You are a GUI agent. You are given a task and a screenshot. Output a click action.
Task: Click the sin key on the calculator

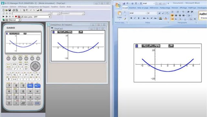click(26, 75)
